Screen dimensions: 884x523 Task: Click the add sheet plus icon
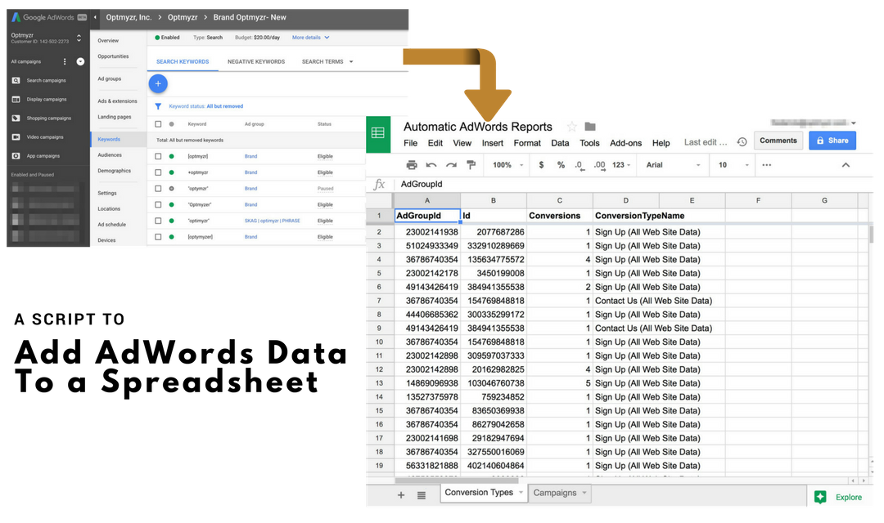tap(401, 495)
